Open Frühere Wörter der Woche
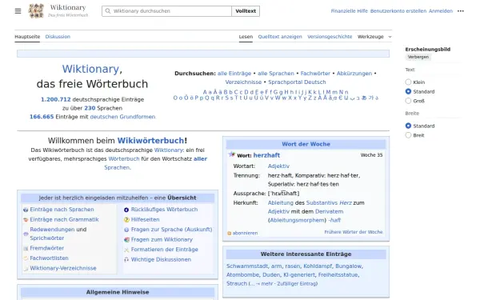 (354, 232)
